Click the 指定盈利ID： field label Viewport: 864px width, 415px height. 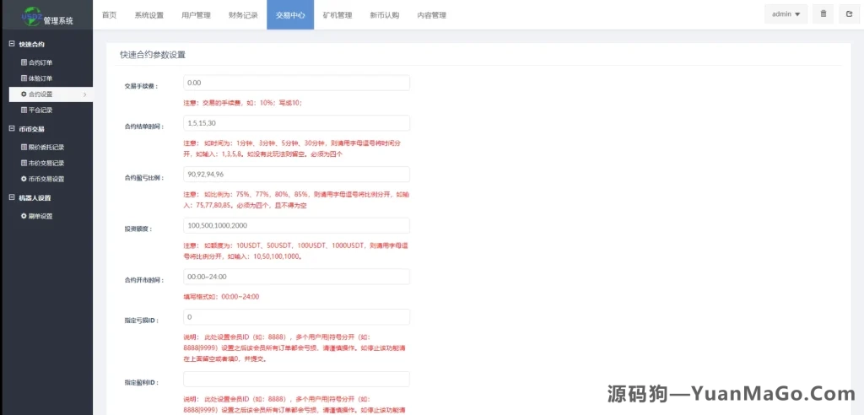pos(142,382)
